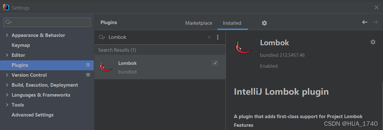383x130 pixels.
Task: Expand the Tools settings section
Action: pyautogui.click(x=7, y=105)
